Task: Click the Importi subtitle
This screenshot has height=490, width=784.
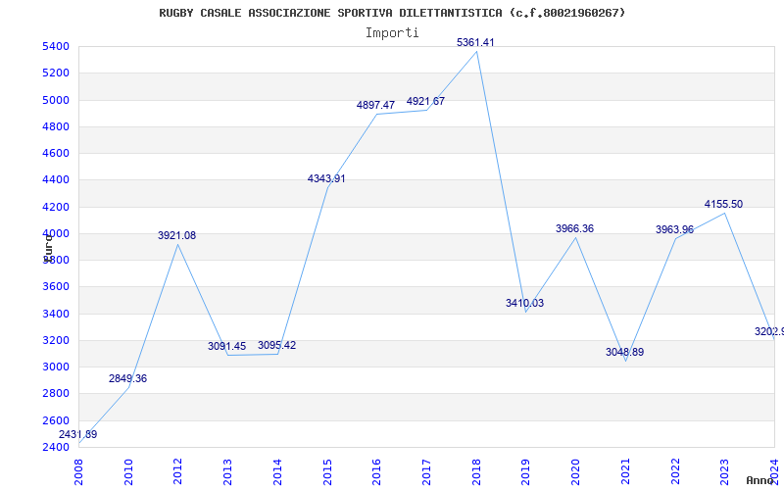Action: click(x=392, y=33)
